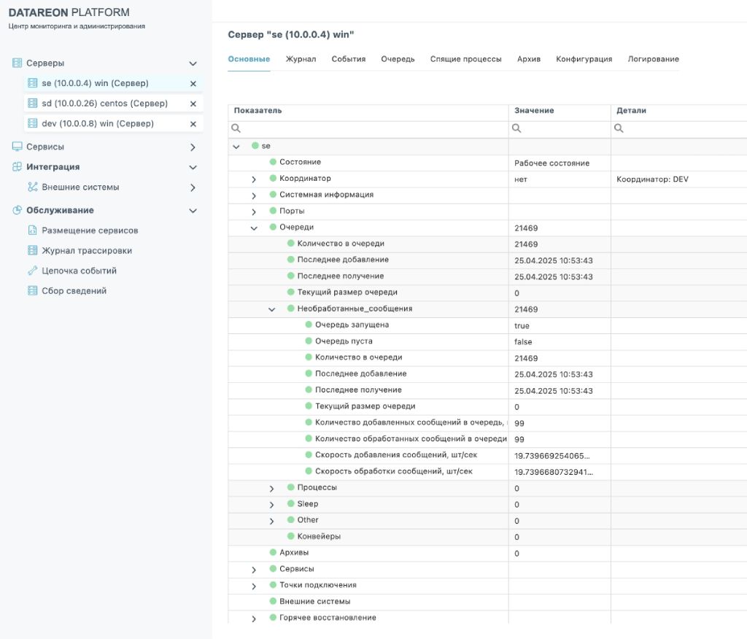The width and height of the screenshot is (747, 639).
Task: Collapse the Обслуживание sidebar section
Action: click(x=193, y=211)
